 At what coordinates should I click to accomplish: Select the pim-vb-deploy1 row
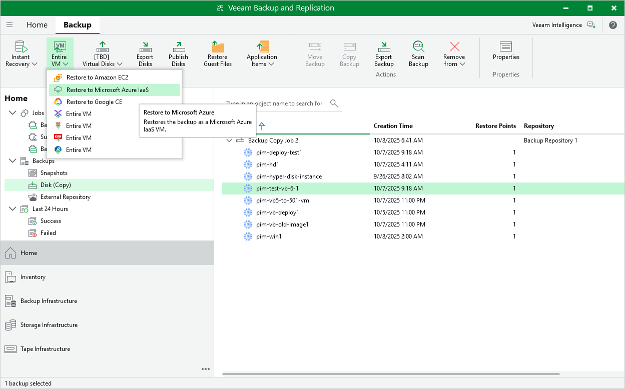tap(423, 212)
